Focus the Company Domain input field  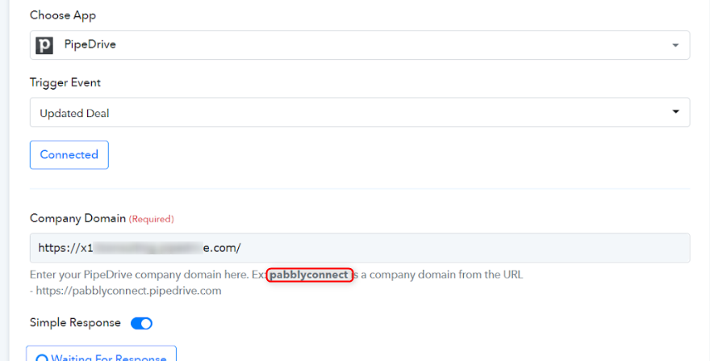[x=360, y=248]
